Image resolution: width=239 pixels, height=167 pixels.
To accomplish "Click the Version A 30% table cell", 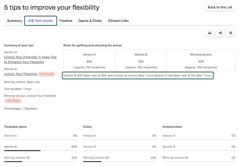I will pos(89,60).
